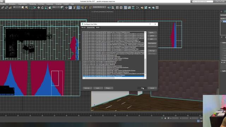Open Edit Named Selection Sets
226x127 pixels.
[90, 8]
